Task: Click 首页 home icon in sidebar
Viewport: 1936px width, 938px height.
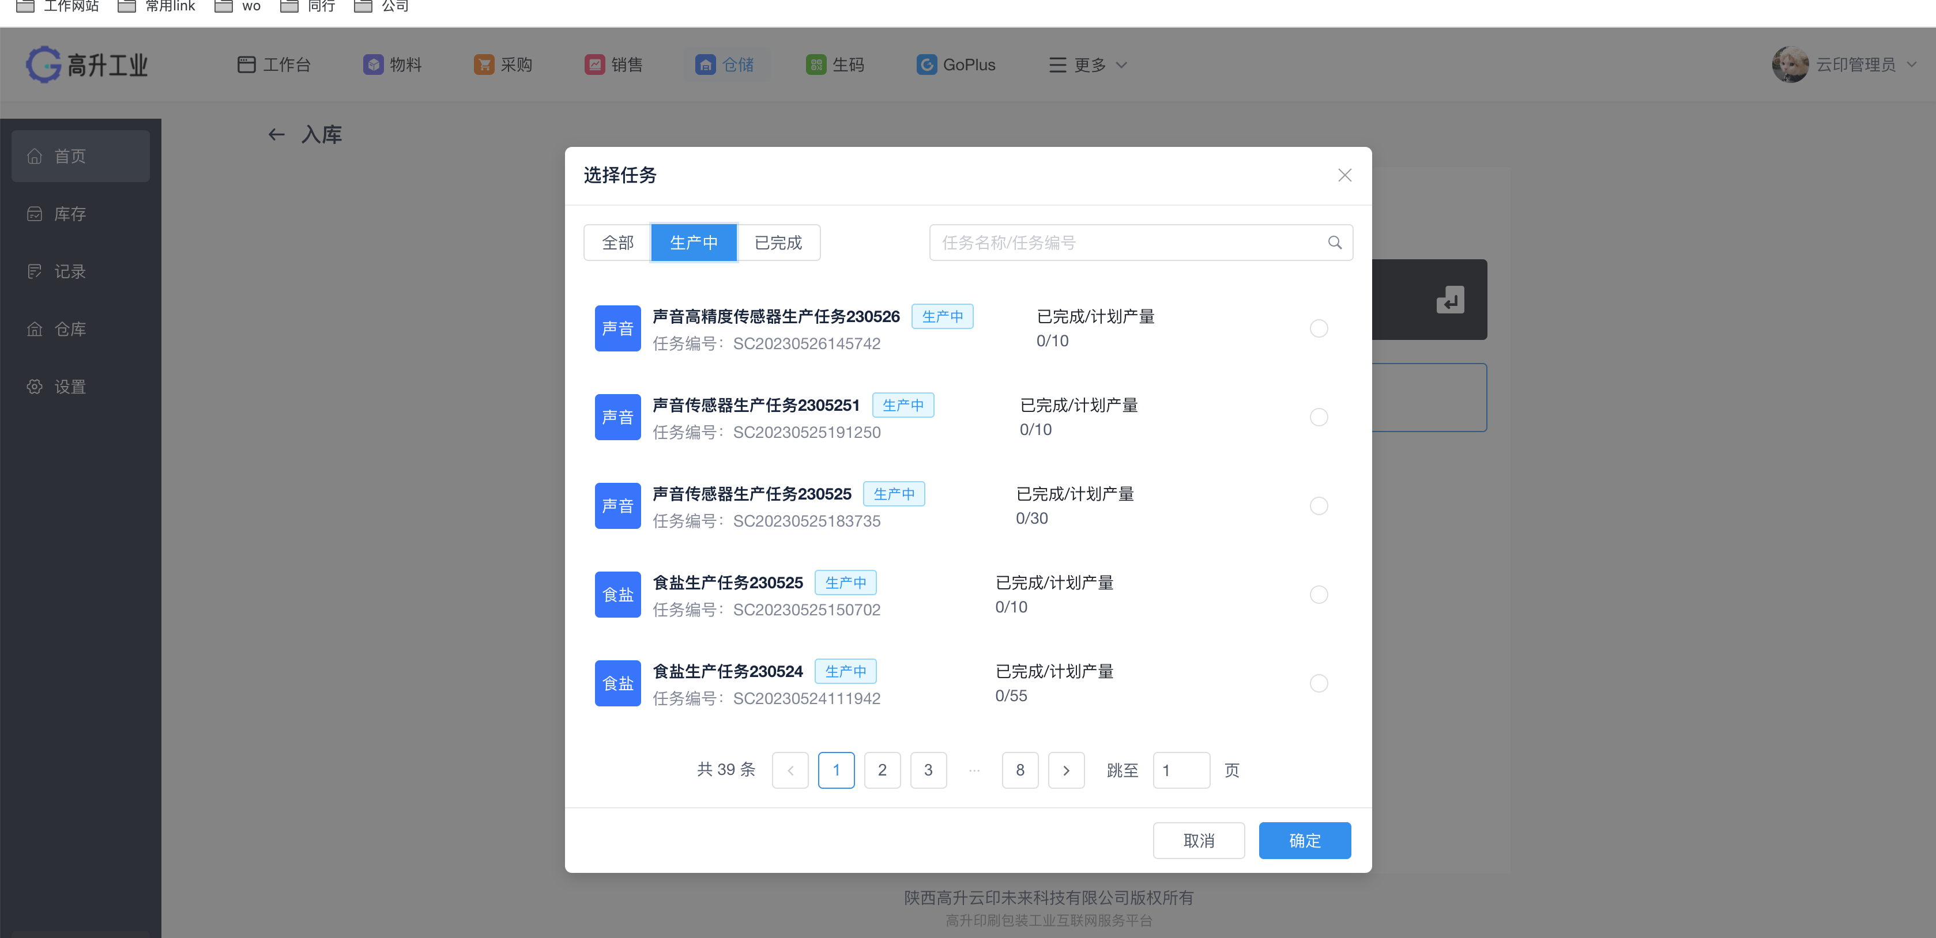Action: point(35,156)
